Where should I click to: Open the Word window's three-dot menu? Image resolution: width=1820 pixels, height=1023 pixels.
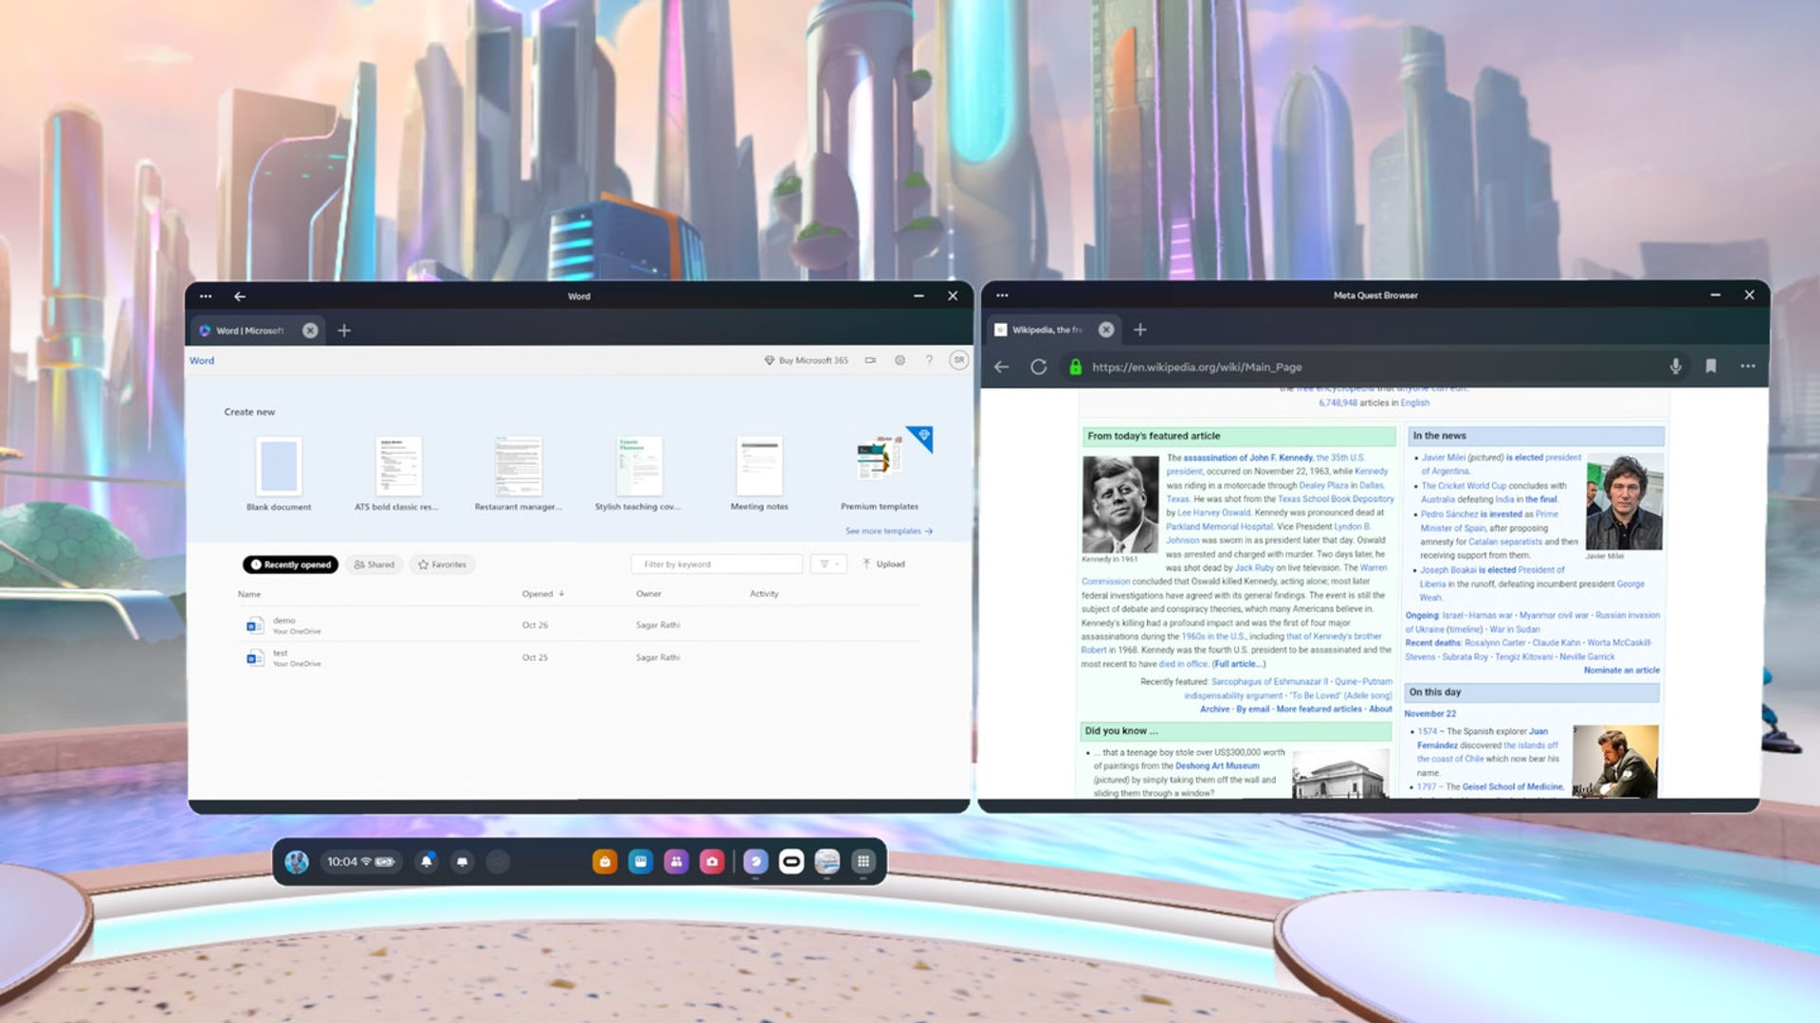[x=206, y=296]
